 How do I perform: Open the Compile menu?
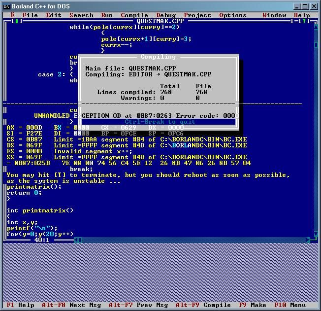[134, 15]
